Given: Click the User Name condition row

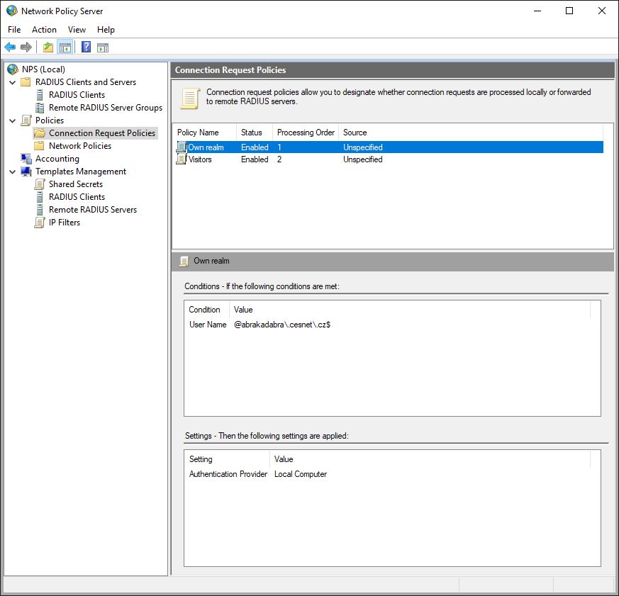Looking at the screenshot, I should [x=392, y=325].
